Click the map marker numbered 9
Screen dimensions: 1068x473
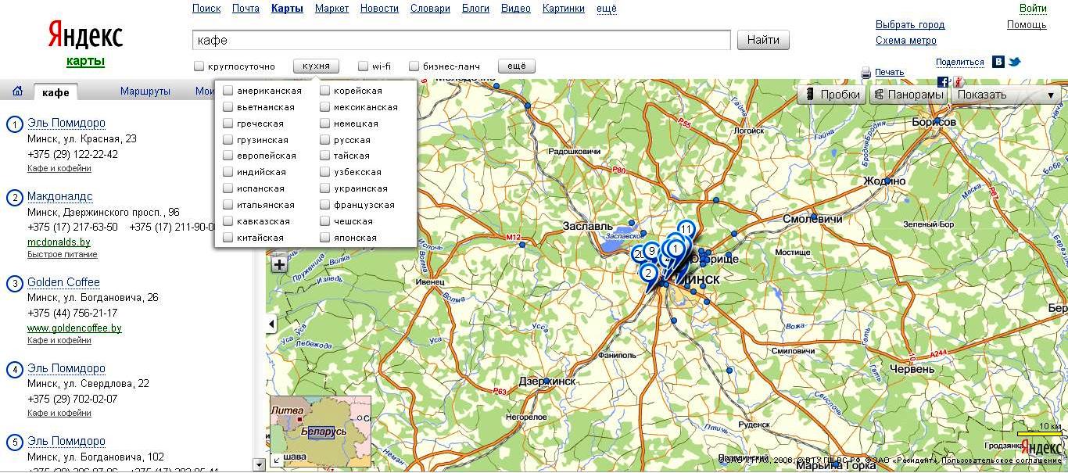pyautogui.click(x=651, y=251)
